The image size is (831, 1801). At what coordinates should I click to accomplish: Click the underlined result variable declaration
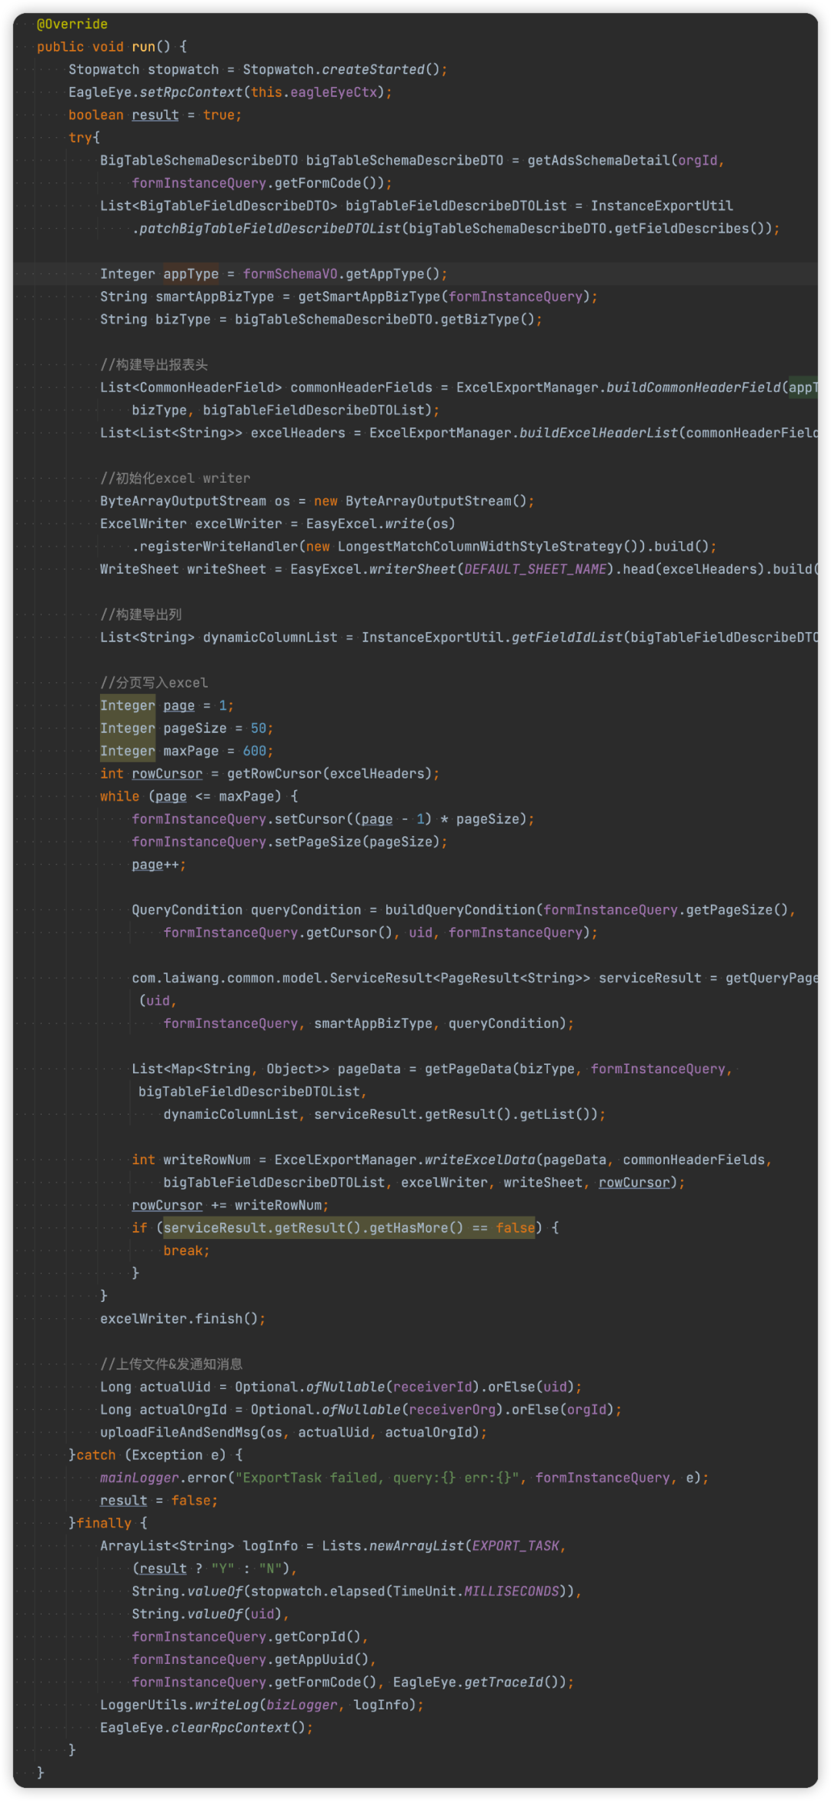[x=155, y=115]
